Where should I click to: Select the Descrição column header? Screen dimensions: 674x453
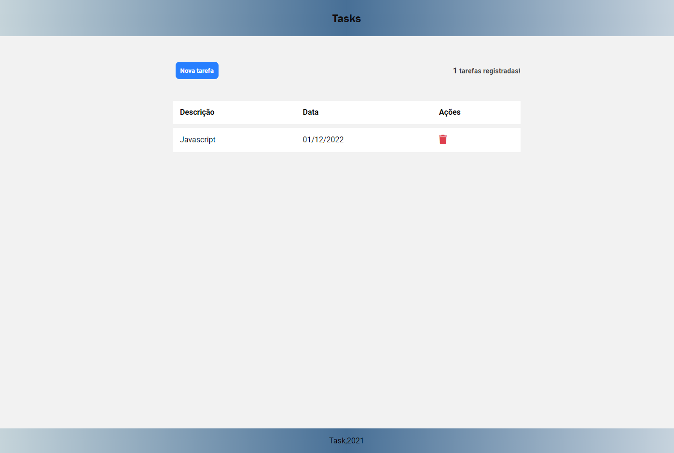(x=197, y=112)
